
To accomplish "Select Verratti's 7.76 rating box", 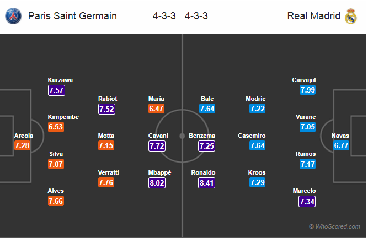I will coord(107,182).
